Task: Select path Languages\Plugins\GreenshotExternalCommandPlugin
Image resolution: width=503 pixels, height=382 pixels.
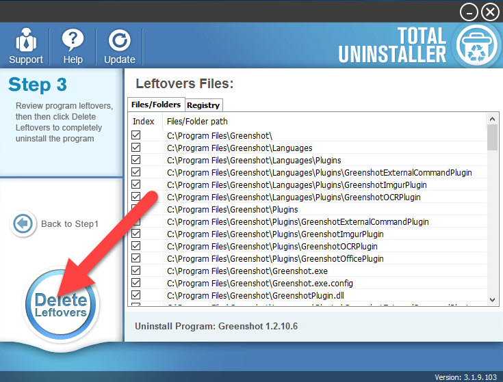Action: pos(319,173)
